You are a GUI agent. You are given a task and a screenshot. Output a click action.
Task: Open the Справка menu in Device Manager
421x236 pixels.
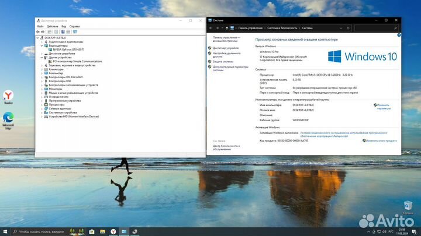click(x=74, y=26)
